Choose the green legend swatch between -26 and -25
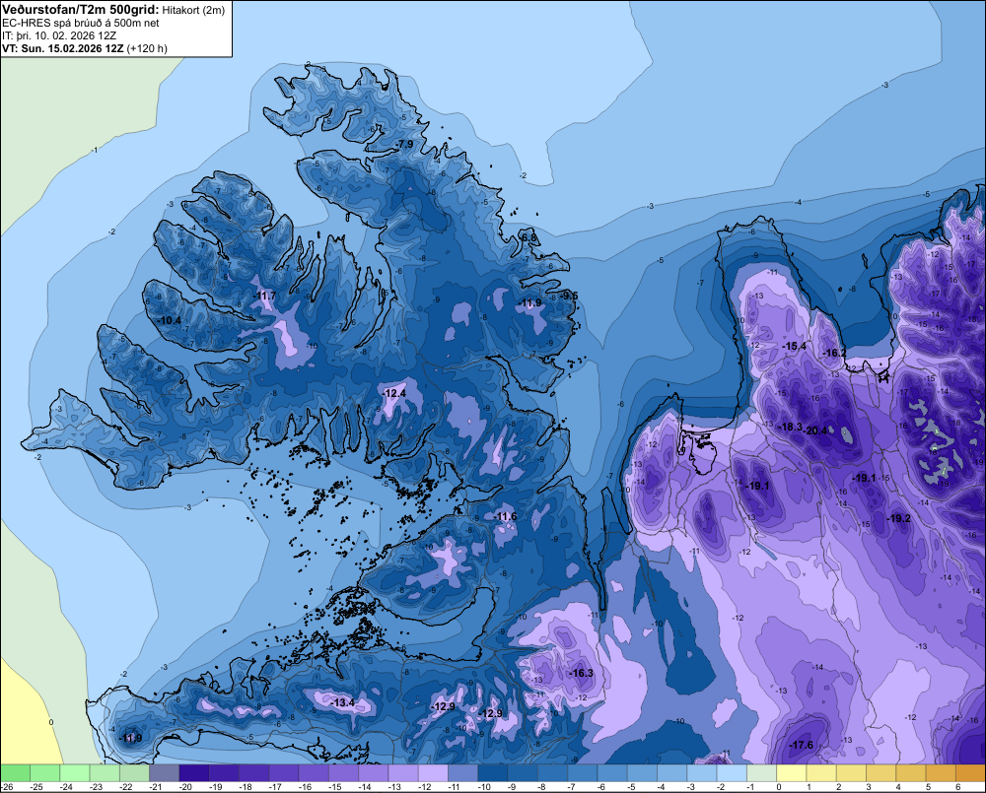The width and height of the screenshot is (986, 793). coord(15,773)
